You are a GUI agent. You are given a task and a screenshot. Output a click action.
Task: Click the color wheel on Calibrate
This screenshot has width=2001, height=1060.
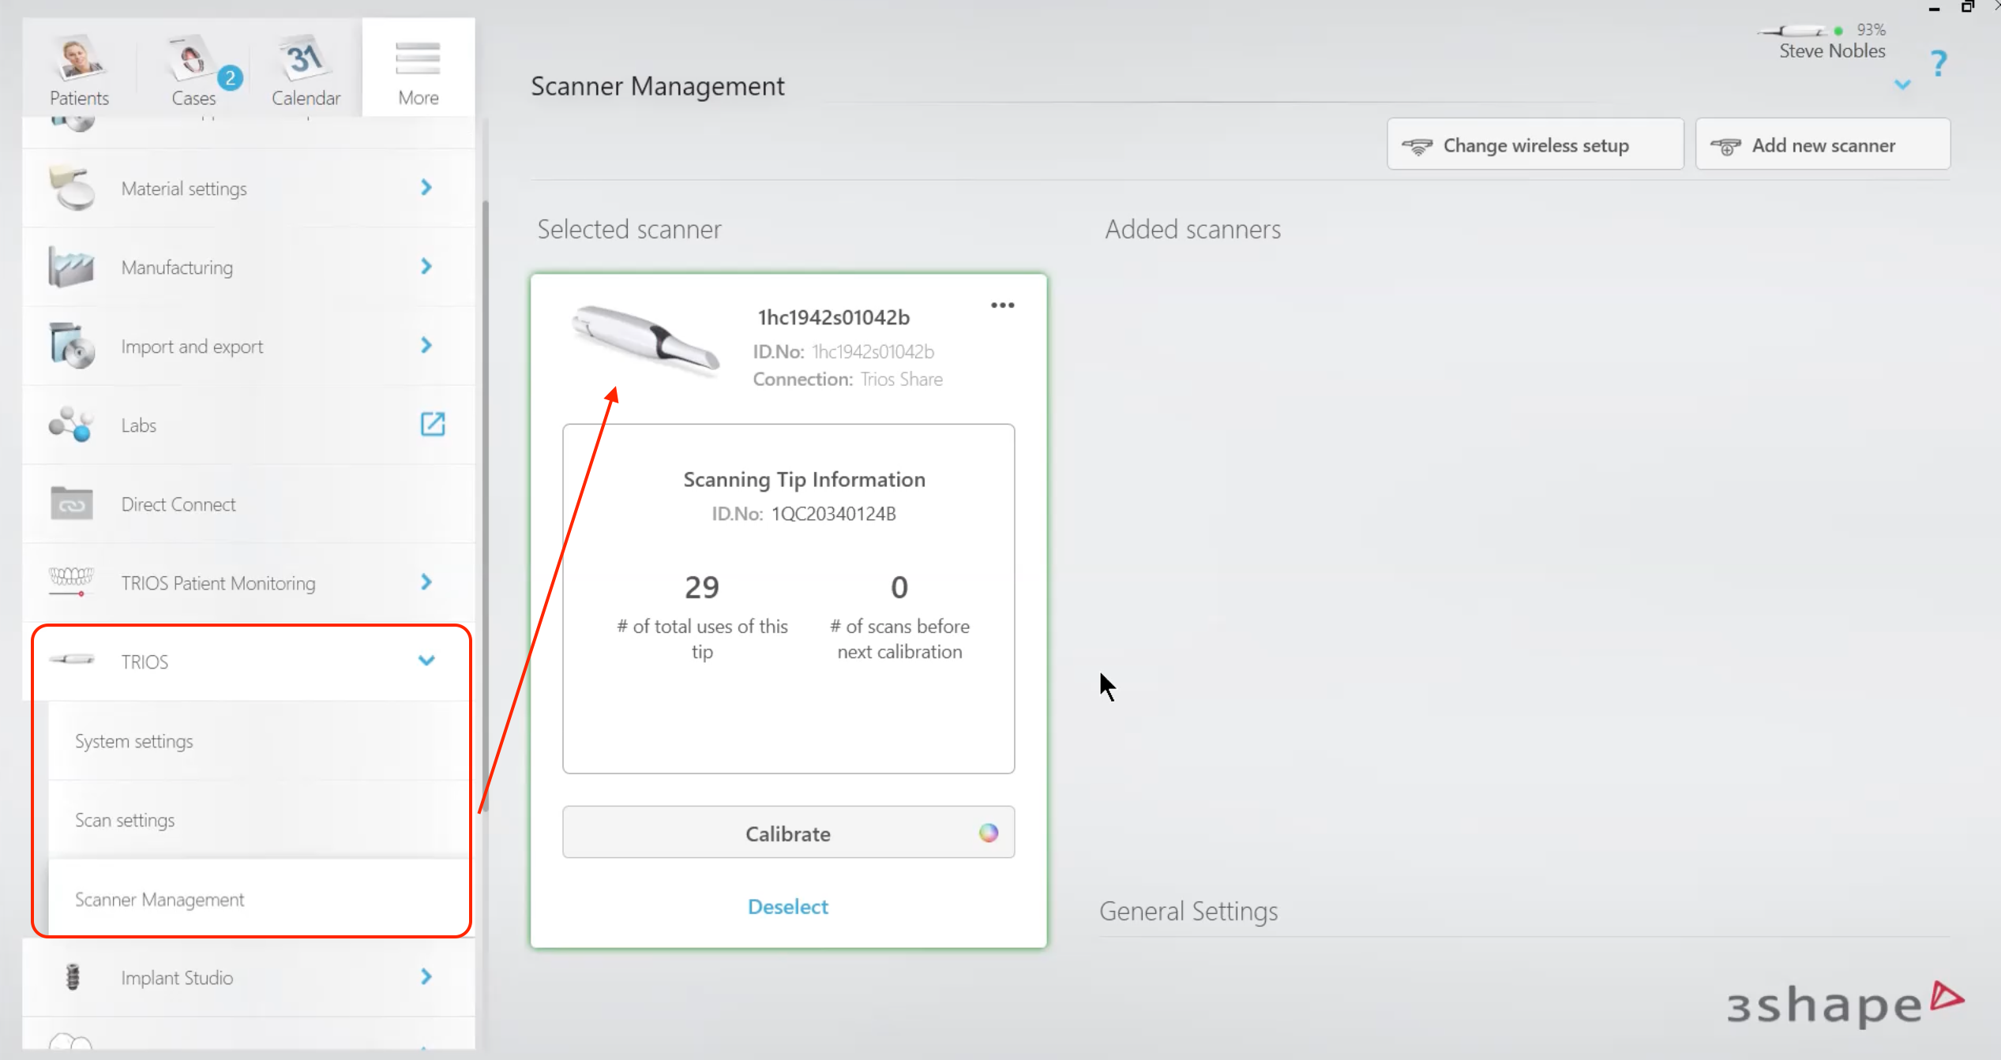click(x=988, y=833)
